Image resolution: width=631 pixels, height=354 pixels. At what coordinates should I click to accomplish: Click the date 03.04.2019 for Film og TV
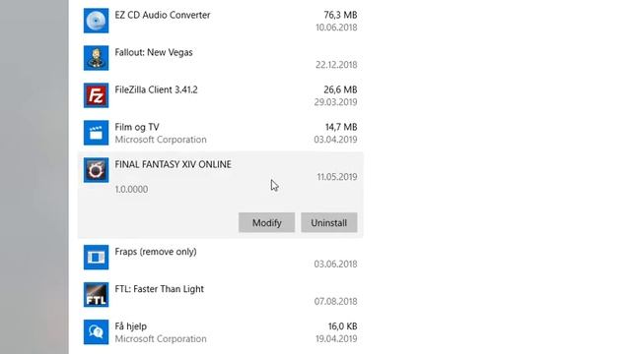click(335, 140)
